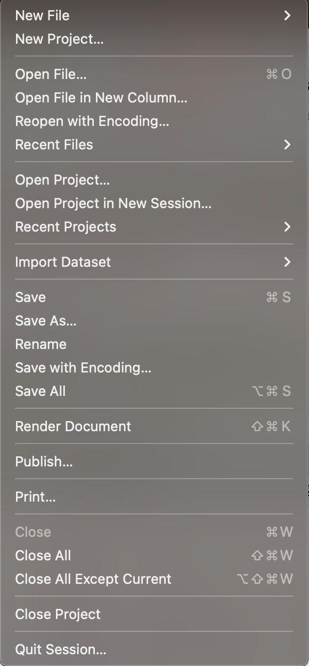Choose Save As... option

154,321
